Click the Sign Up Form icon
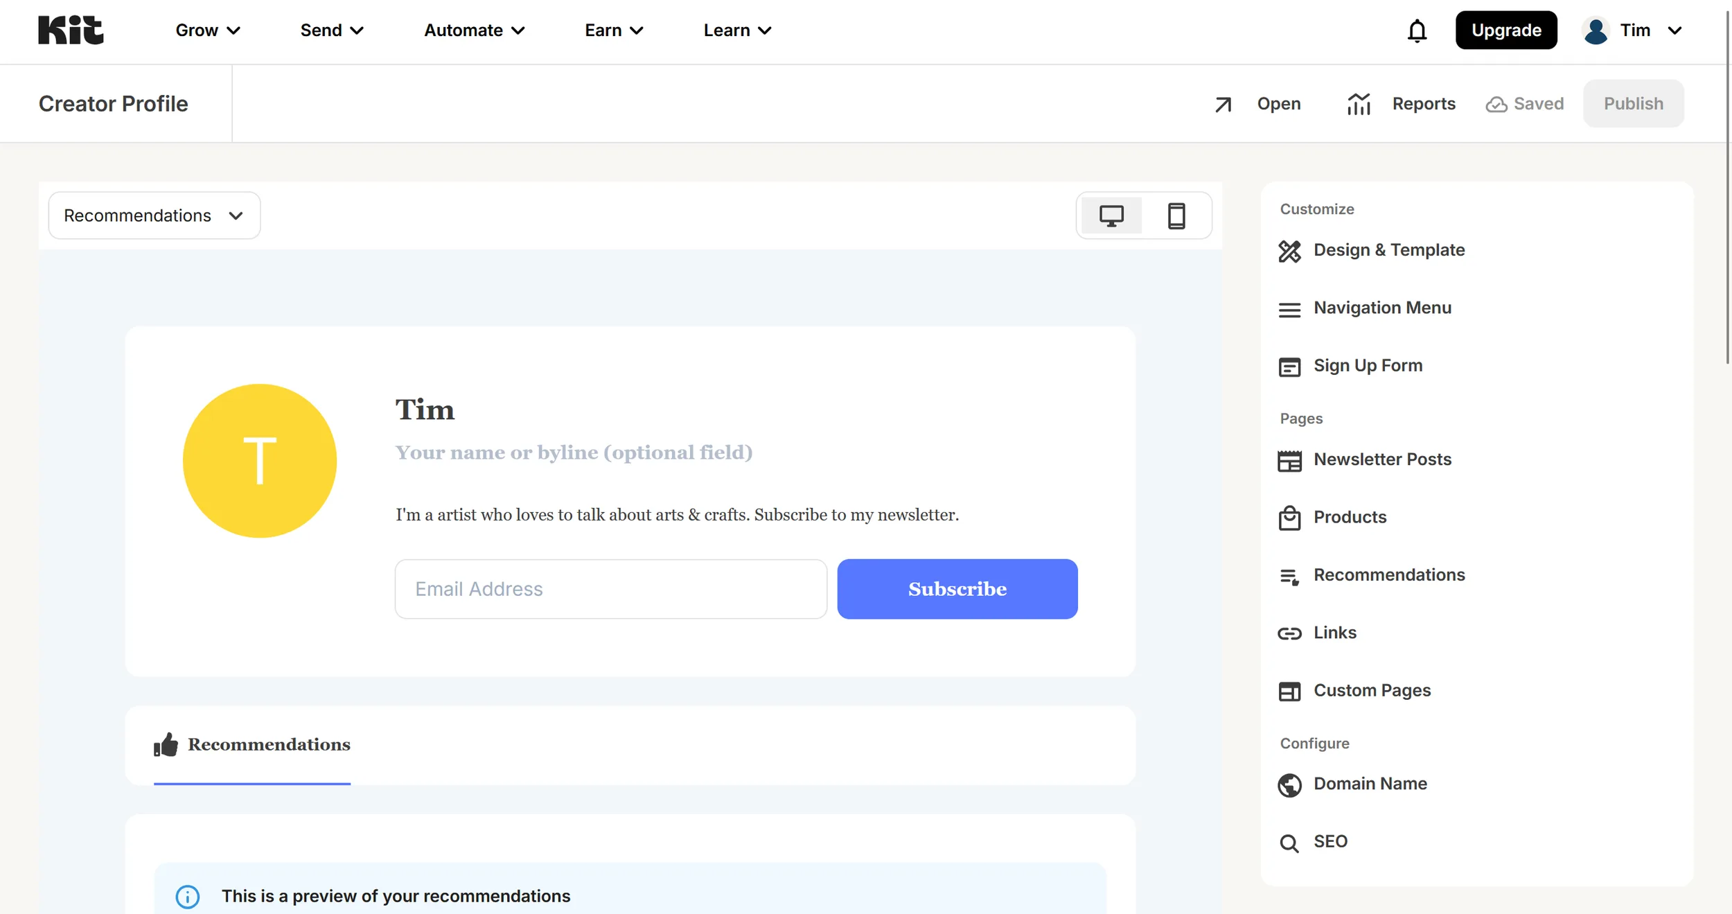The width and height of the screenshot is (1732, 914). [x=1289, y=367]
